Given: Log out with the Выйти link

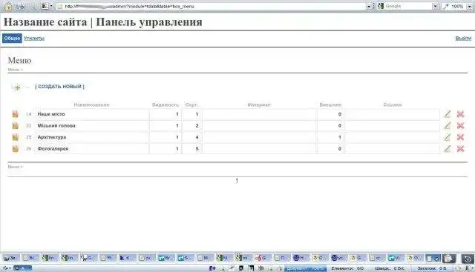Looking at the screenshot, I should pyautogui.click(x=463, y=38).
